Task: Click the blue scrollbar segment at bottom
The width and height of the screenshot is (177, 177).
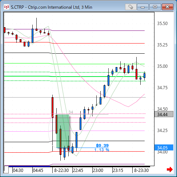Action: [x=29, y=166]
